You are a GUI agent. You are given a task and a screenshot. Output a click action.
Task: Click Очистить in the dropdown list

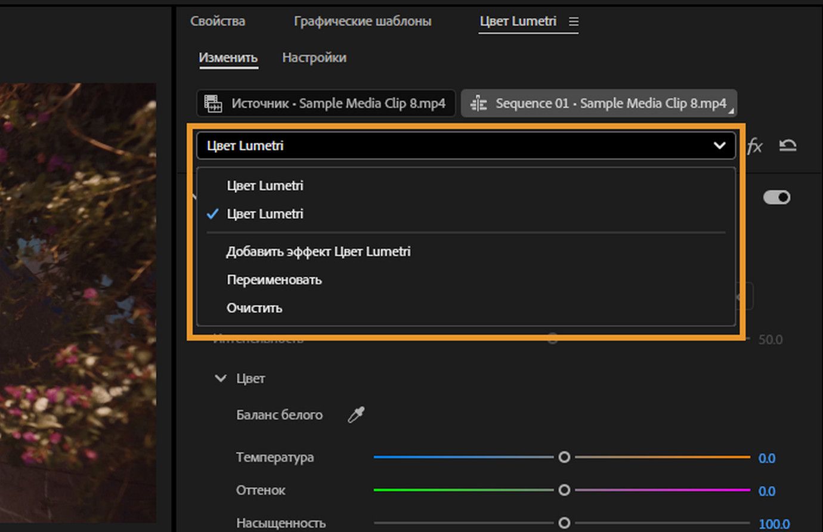255,308
